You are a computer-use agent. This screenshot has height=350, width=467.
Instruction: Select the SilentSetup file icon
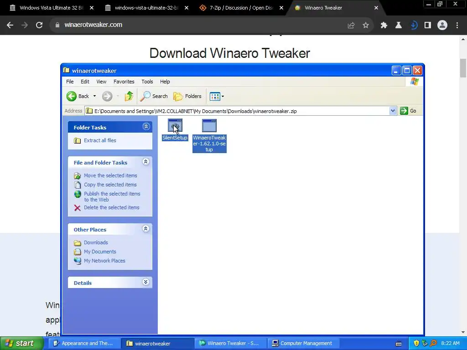175,126
